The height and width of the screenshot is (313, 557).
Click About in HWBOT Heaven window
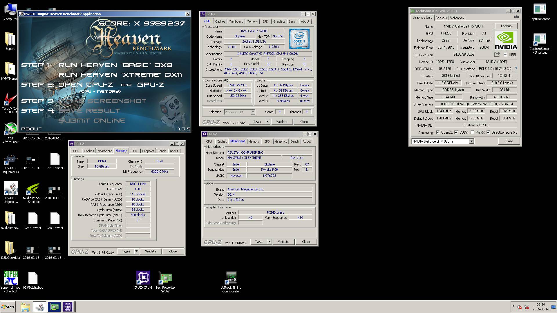tap(31, 129)
